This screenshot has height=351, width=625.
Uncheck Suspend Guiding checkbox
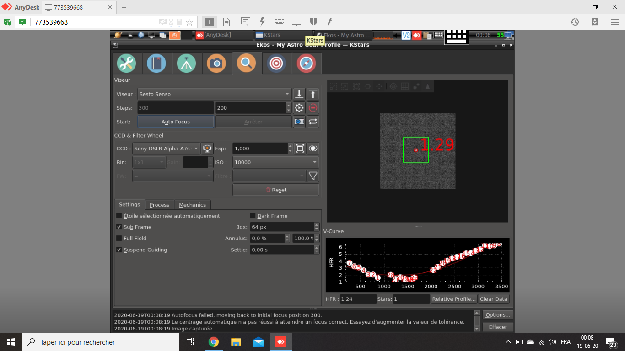tap(119, 250)
